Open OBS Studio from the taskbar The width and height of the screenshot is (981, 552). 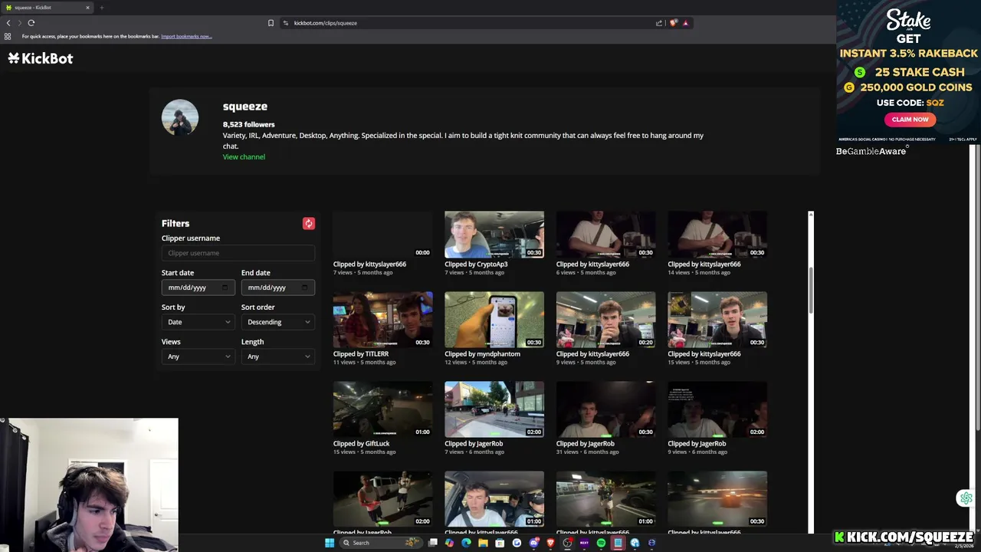[x=567, y=543]
